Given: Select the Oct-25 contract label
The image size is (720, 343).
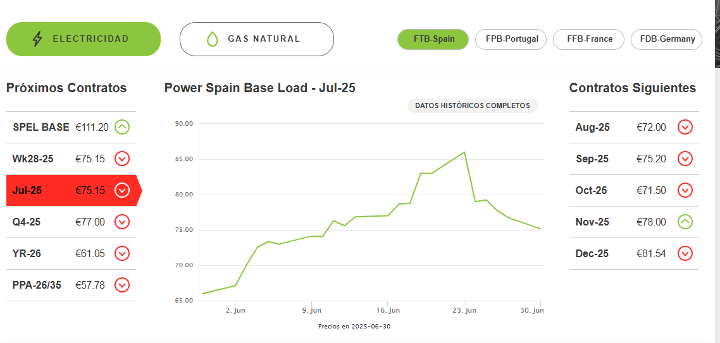Looking at the screenshot, I should (x=591, y=190).
